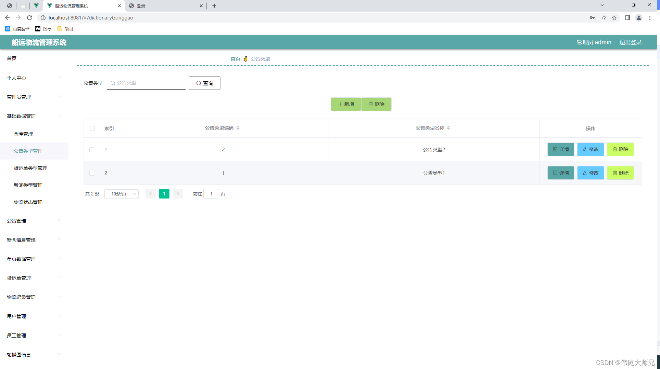Open 首页 in the sidebar
This screenshot has width=660, height=369.
tap(34, 58)
